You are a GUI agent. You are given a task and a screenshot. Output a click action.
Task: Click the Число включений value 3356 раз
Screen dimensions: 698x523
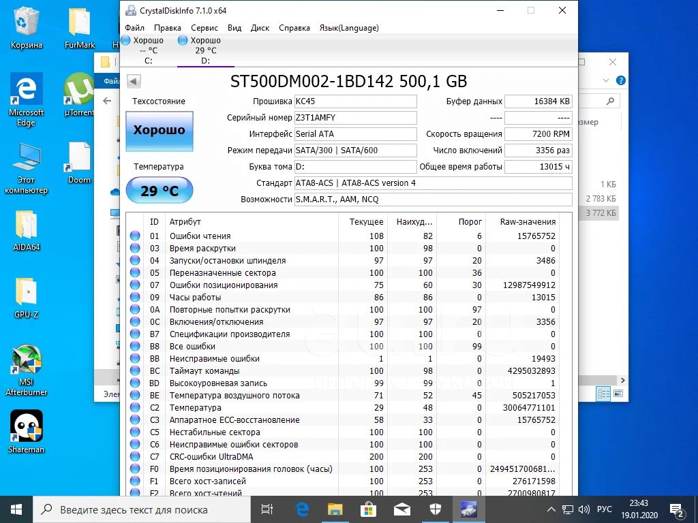point(538,150)
